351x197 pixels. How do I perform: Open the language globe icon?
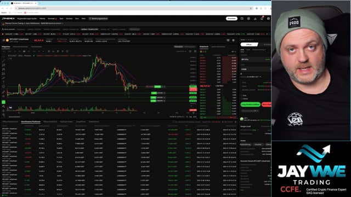pos(268,19)
